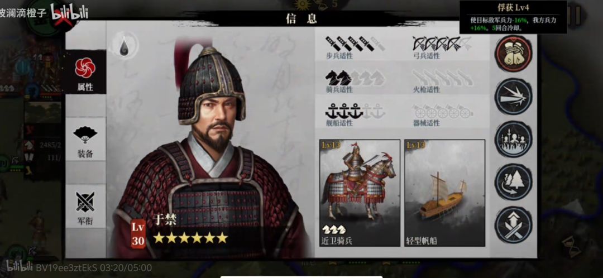Click the pause button at top right
Viewport: 603px width, 278px height.
pos(576,16)
